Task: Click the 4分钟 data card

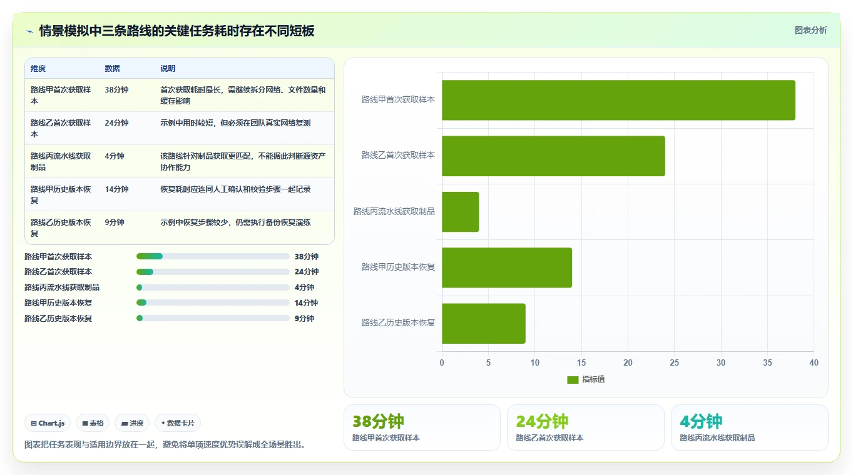Action: pos(749,427)
